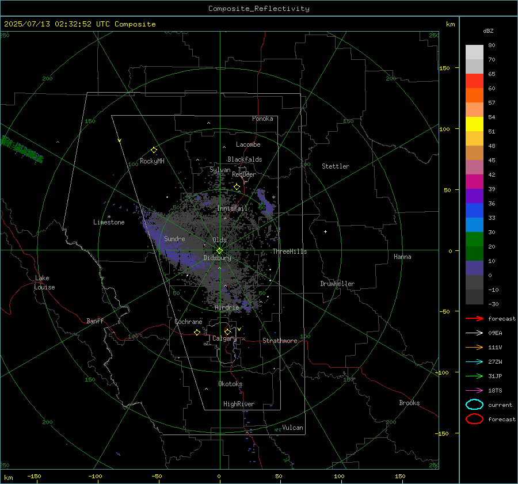Click the red forecast oval icon
This screenshot has width=518, height=484.
(x=474, y=419)
